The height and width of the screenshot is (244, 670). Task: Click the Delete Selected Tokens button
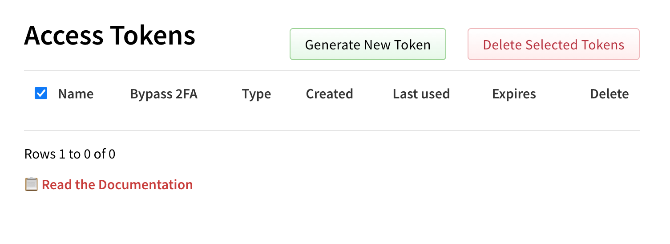[x=553, y=45]
